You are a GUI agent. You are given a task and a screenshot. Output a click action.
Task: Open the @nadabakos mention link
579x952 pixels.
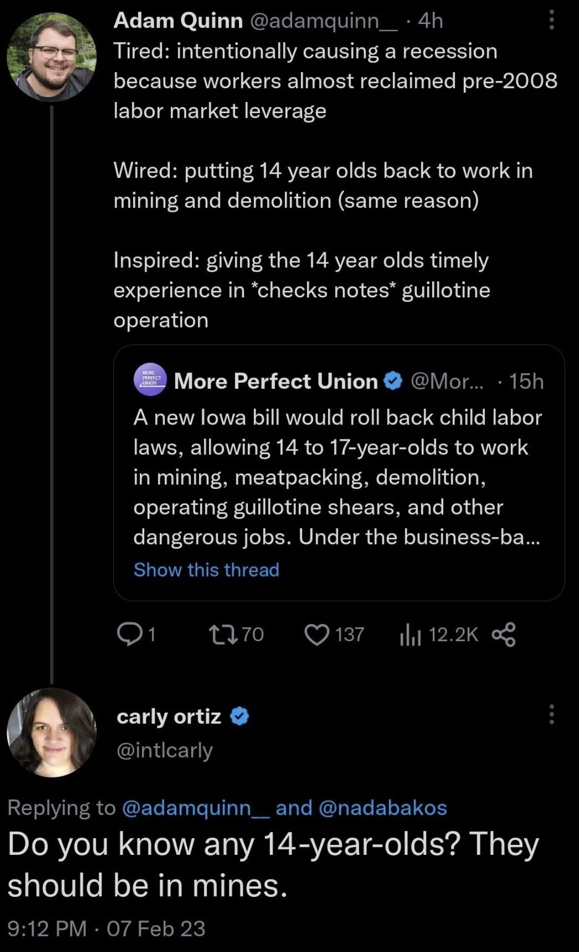click(382, 808)
